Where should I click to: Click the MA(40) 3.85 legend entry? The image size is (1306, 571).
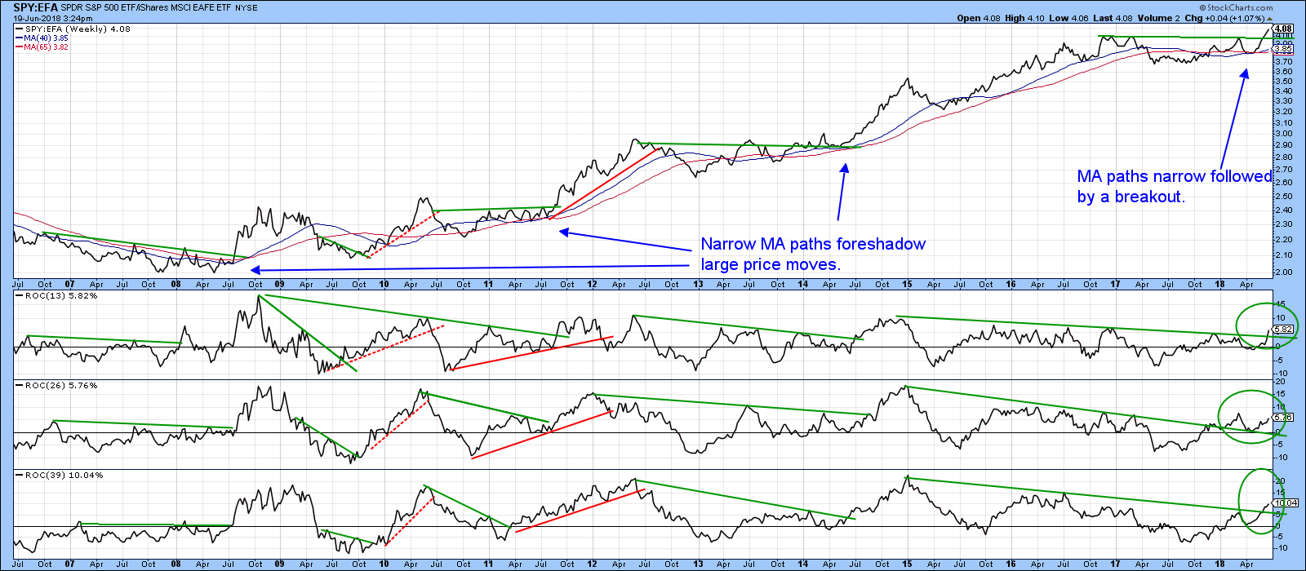pyautogui.click(x=46, y=38)
